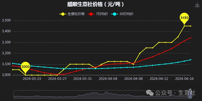Click the 2024-03-23 x-axis date label

[32, 78]
